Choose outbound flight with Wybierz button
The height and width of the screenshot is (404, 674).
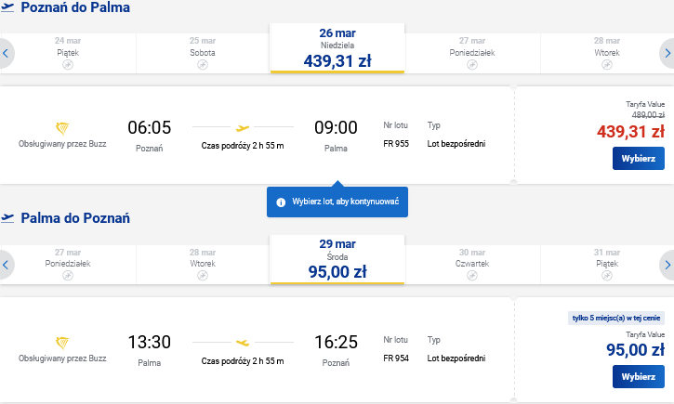click(x=639, y=159)
